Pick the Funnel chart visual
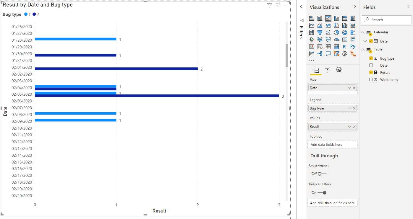 [320, 32]
